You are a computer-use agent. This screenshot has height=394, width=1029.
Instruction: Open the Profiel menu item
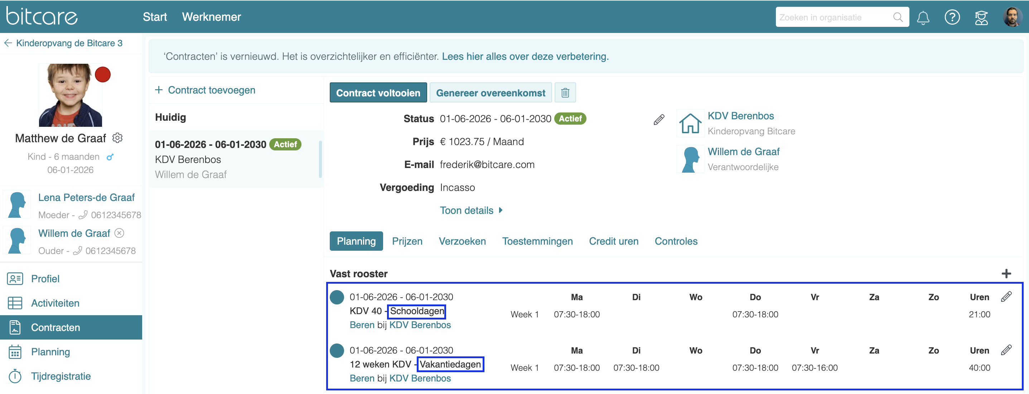[x=71, y=279]
